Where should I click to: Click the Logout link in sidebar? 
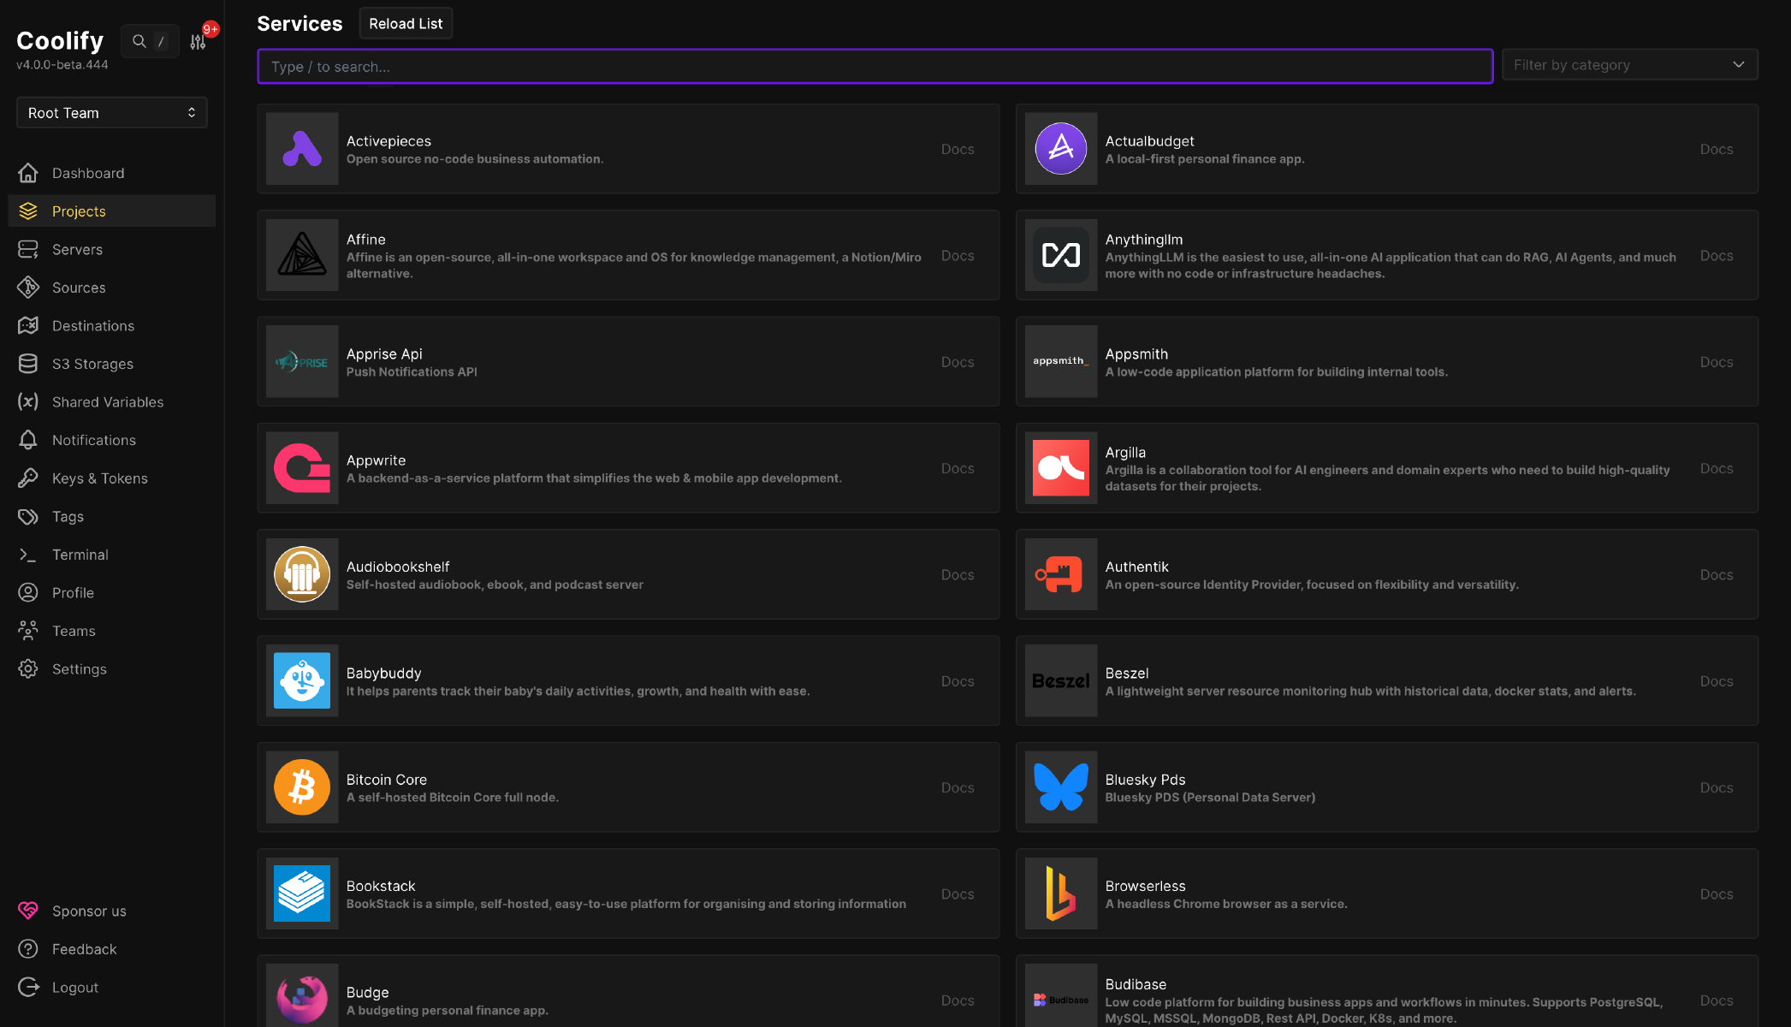[75, 988]
